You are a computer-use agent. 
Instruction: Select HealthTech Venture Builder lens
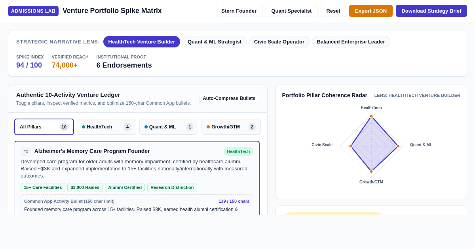(x=142, y=42)
